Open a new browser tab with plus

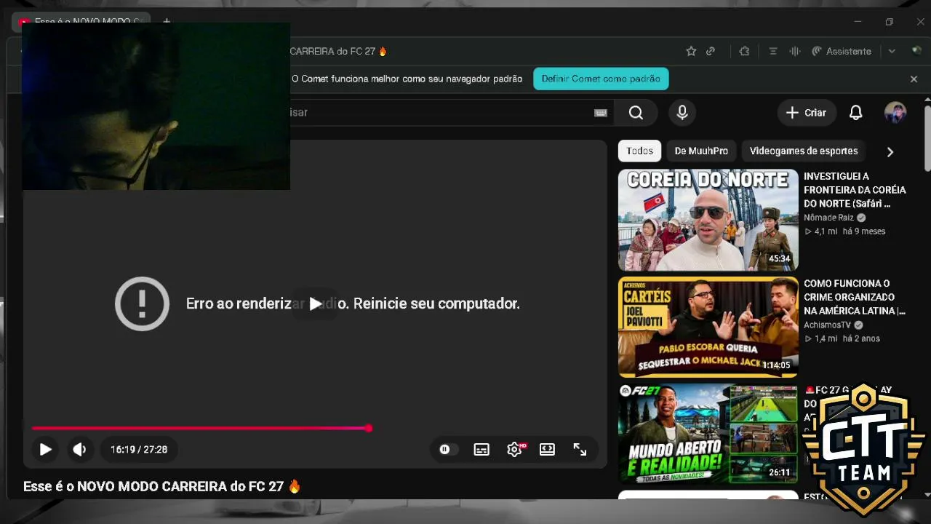click(167, 22)
